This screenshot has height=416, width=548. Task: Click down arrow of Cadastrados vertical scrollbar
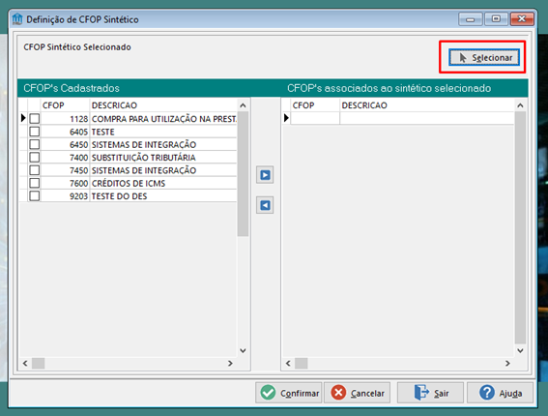point(243,350)
